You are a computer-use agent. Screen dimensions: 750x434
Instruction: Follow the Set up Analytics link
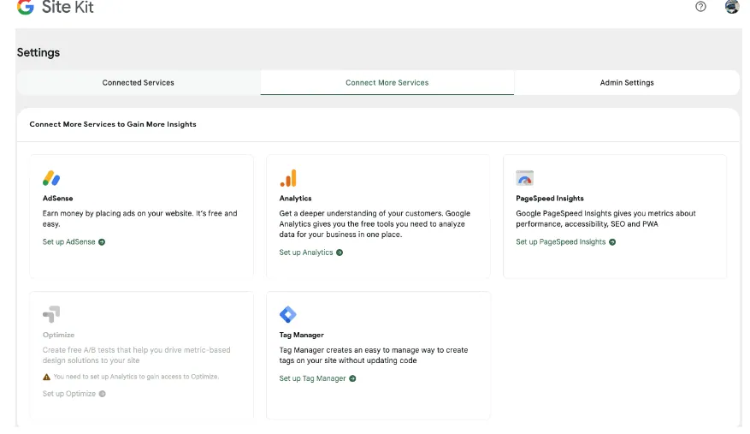click(306, 253)
